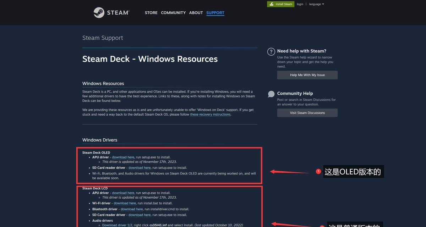
Task: Download the LCD SD Card reader driver
Action: (x=140, y=215)
